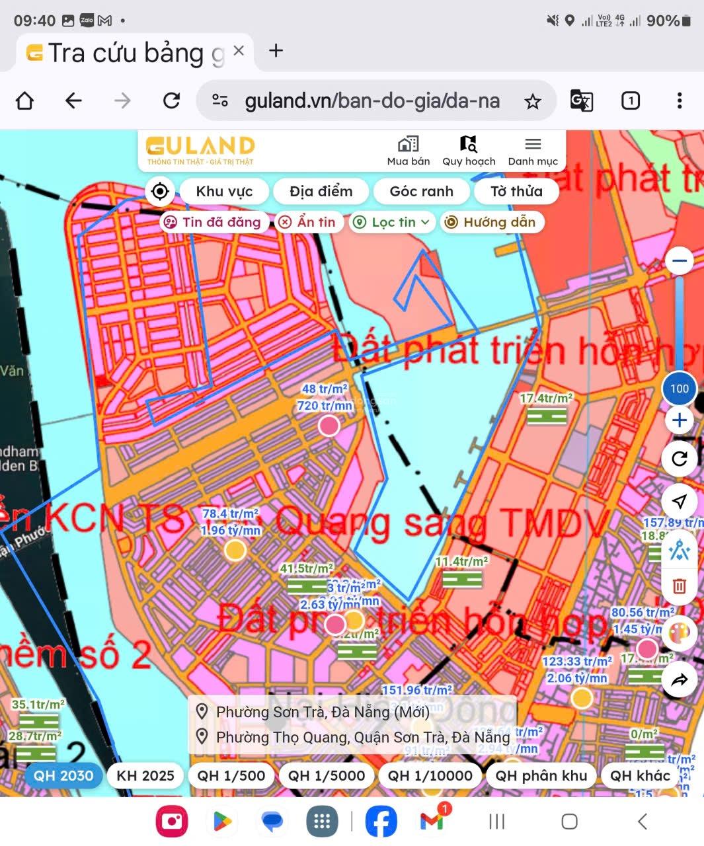This screenshot has width=704, height=846.
Task: Tap the locate-me crosshair icon
Action: click(160, 192)
